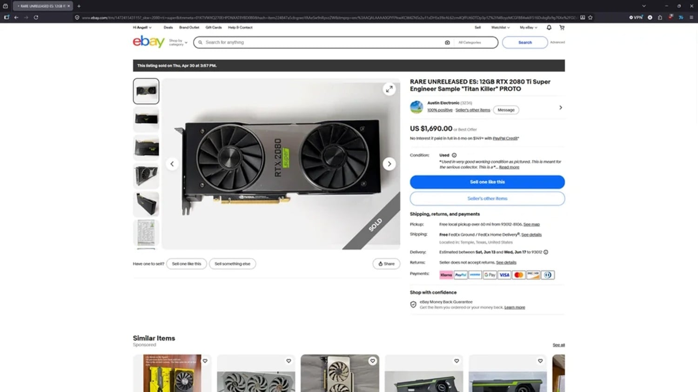Select the third product thumbnail
Viewport: 698px width, 392px height.
coord(146,147)
